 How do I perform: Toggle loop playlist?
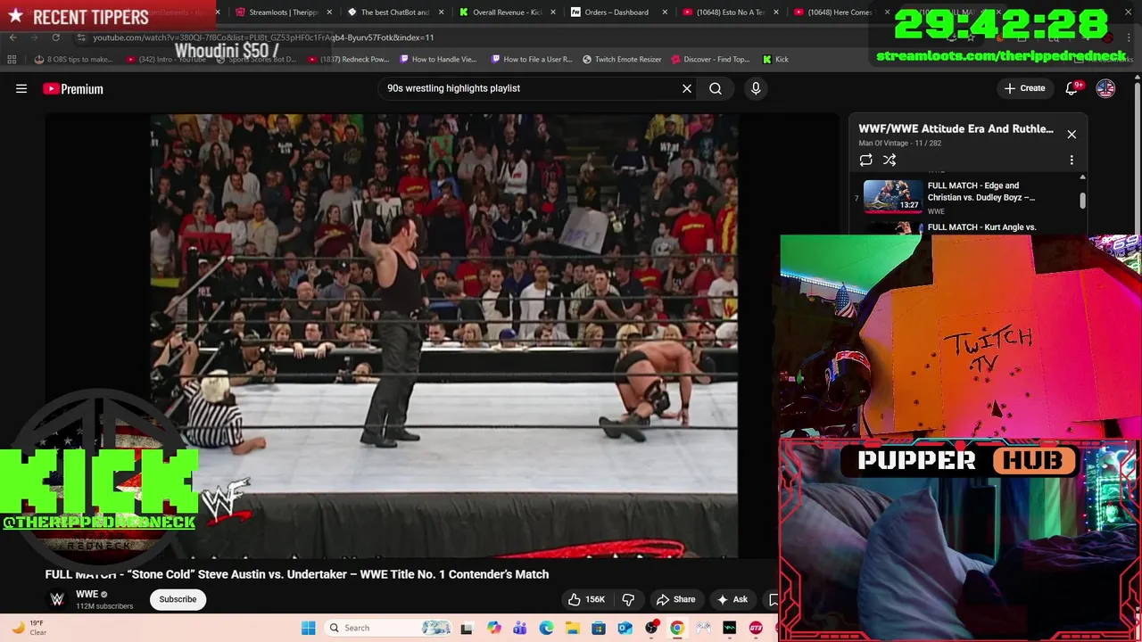click(x=865, y=160)
